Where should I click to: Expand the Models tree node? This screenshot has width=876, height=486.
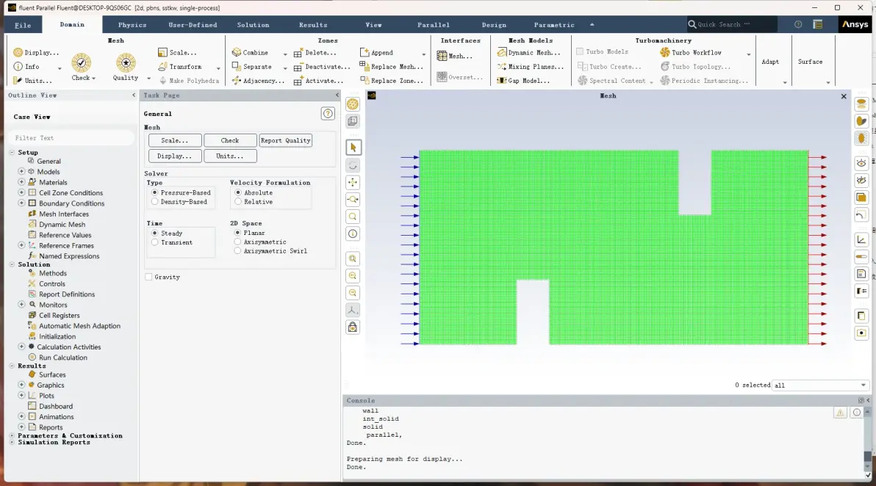(22, 172)
